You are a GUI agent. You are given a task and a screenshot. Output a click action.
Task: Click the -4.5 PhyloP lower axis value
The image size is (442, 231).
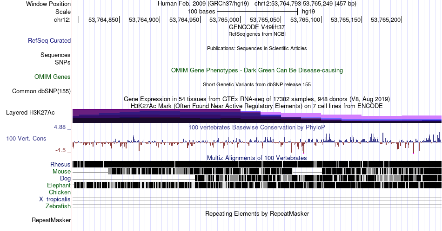pyautogui.click(x=60, y=150)
